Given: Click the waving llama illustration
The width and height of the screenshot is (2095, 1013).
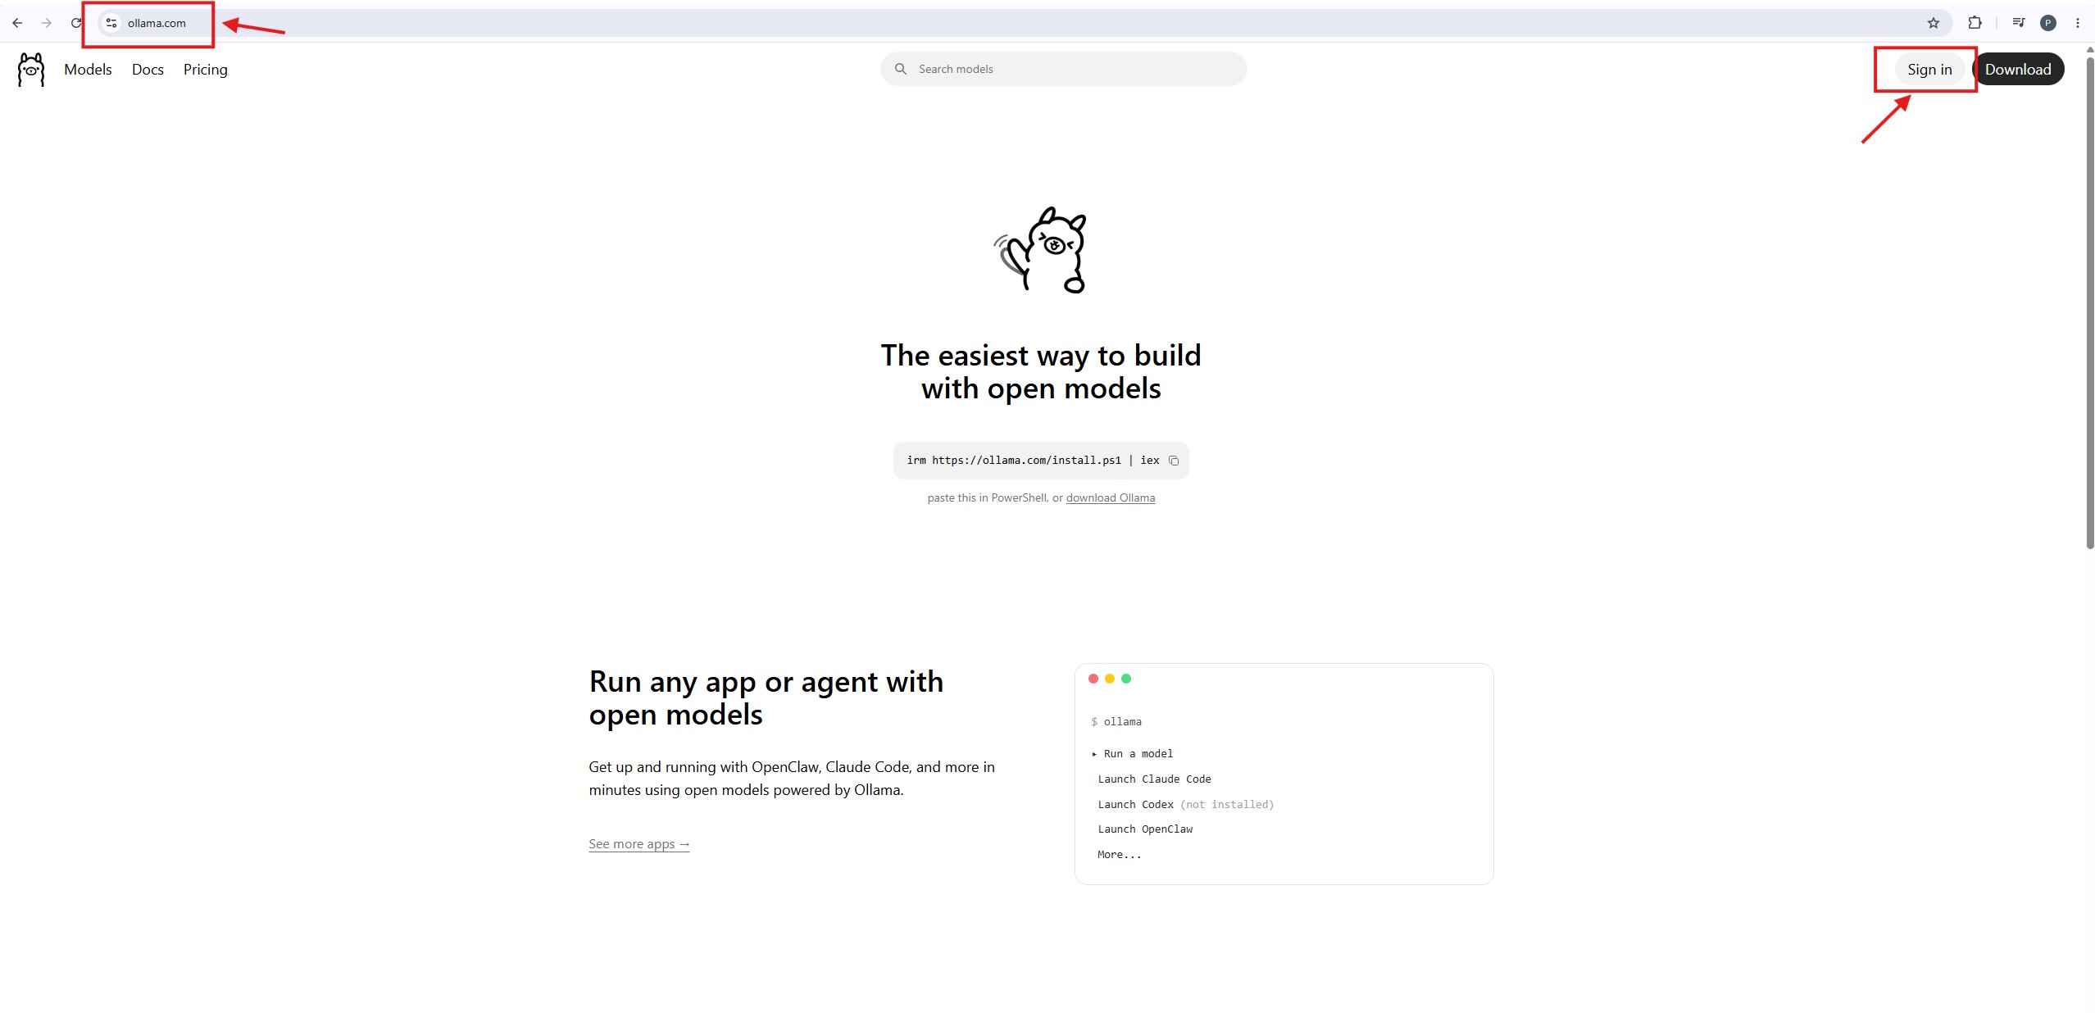Looking at the screenshot, I should (1041, 250).
